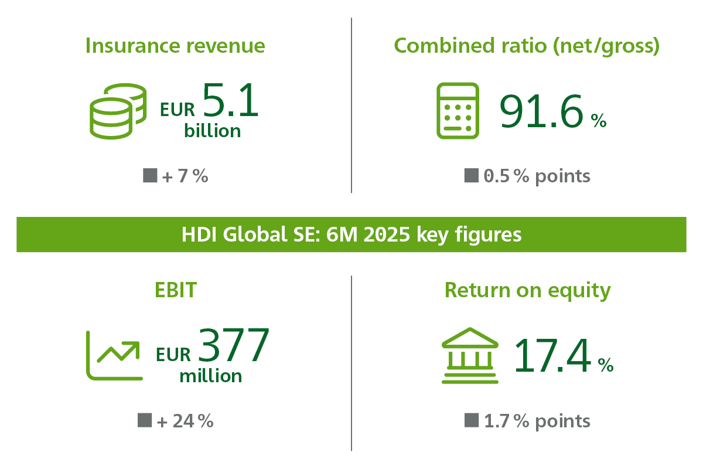This screenshot has height=469, width=703.
Task: Click the word 'million'
Action: coord(211,376)
